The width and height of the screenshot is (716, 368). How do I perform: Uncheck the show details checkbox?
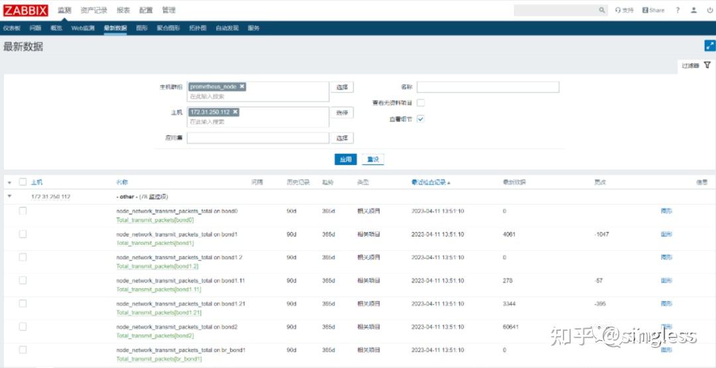(x=420, y=119)
